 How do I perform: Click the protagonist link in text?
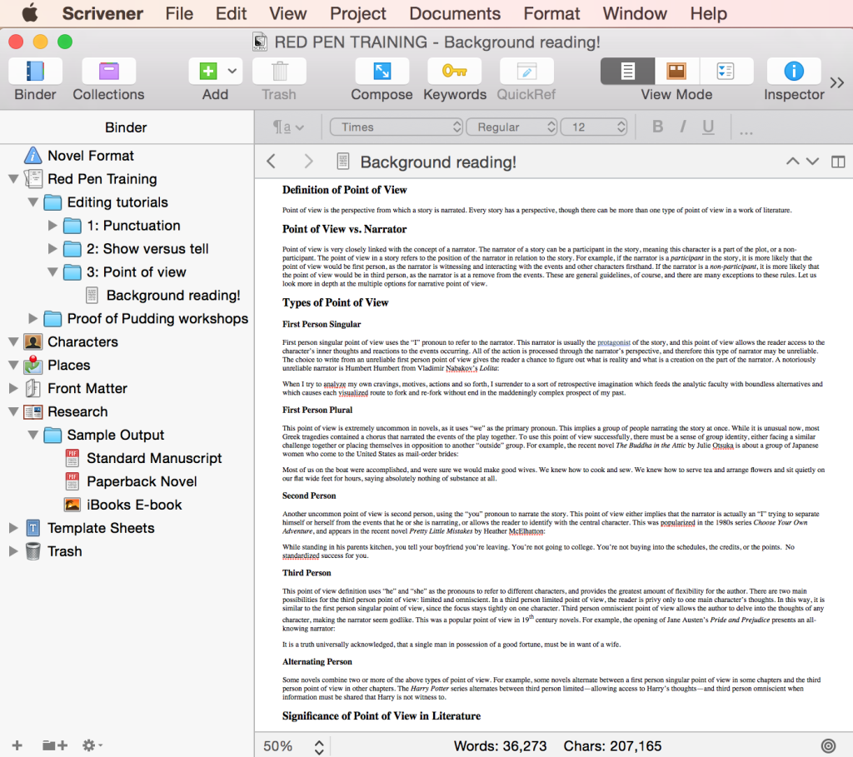tap(615, 342)
